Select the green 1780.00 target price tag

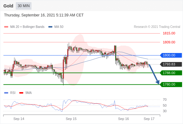[x=171, y=84]
